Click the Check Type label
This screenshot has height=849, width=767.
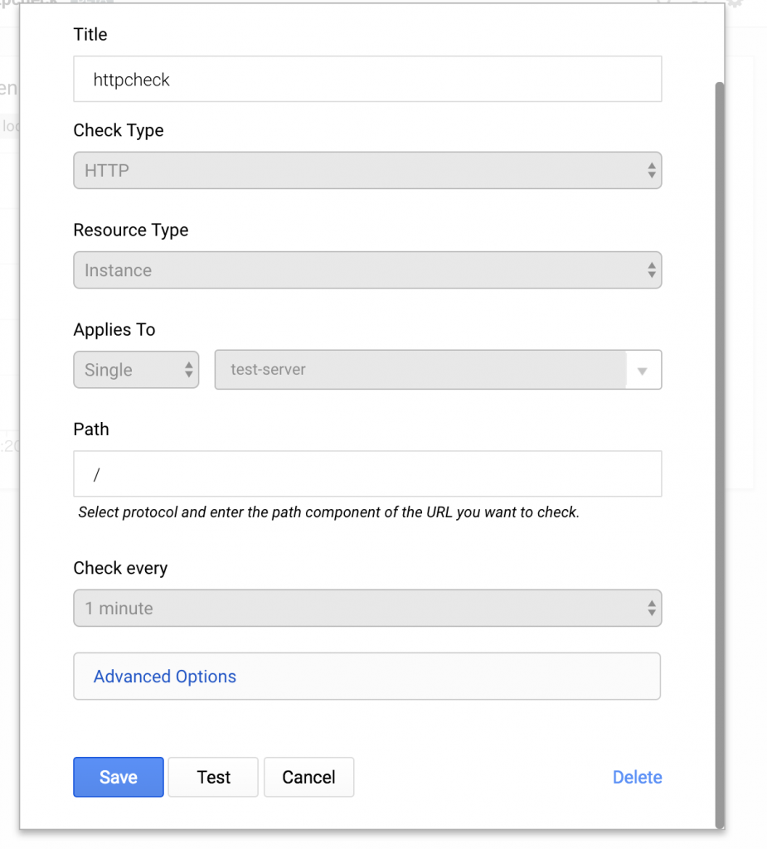pyautogui.click(x=119, y=131)
